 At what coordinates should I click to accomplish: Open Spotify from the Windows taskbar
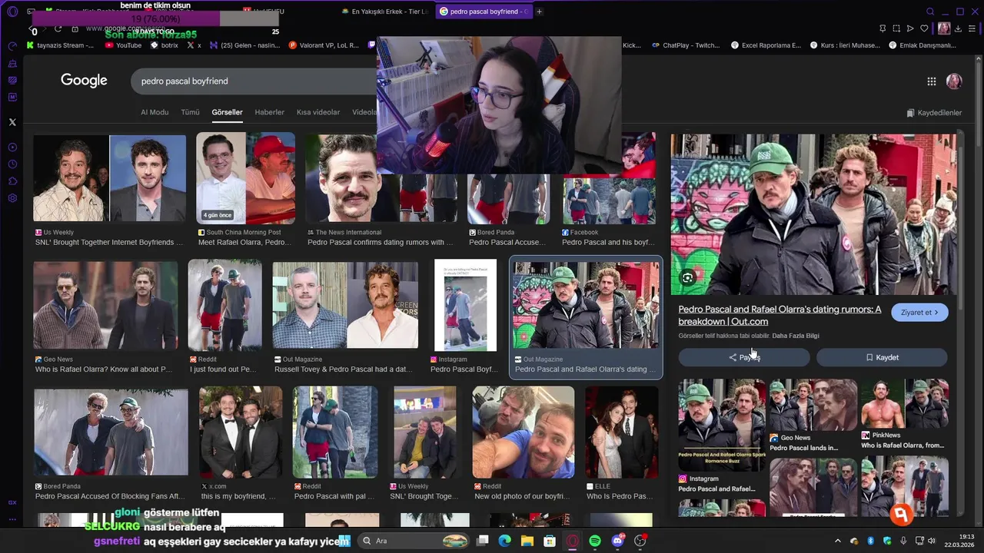(x=595, y=541)
